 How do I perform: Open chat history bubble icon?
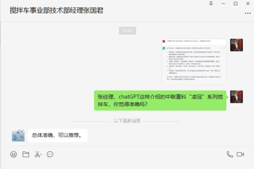coord(50,154)
